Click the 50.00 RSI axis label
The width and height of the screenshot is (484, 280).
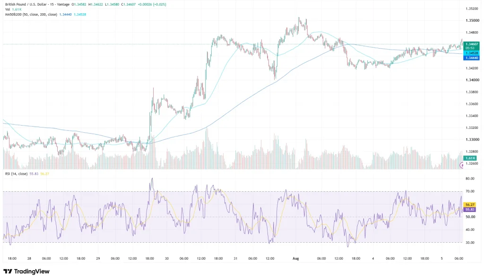point(470,217)
